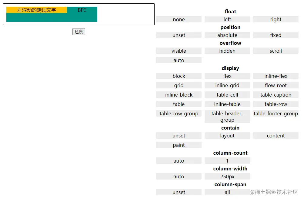Pick layout under contain
The height and width of the screenshot is (201, 304).
point(227,136)
